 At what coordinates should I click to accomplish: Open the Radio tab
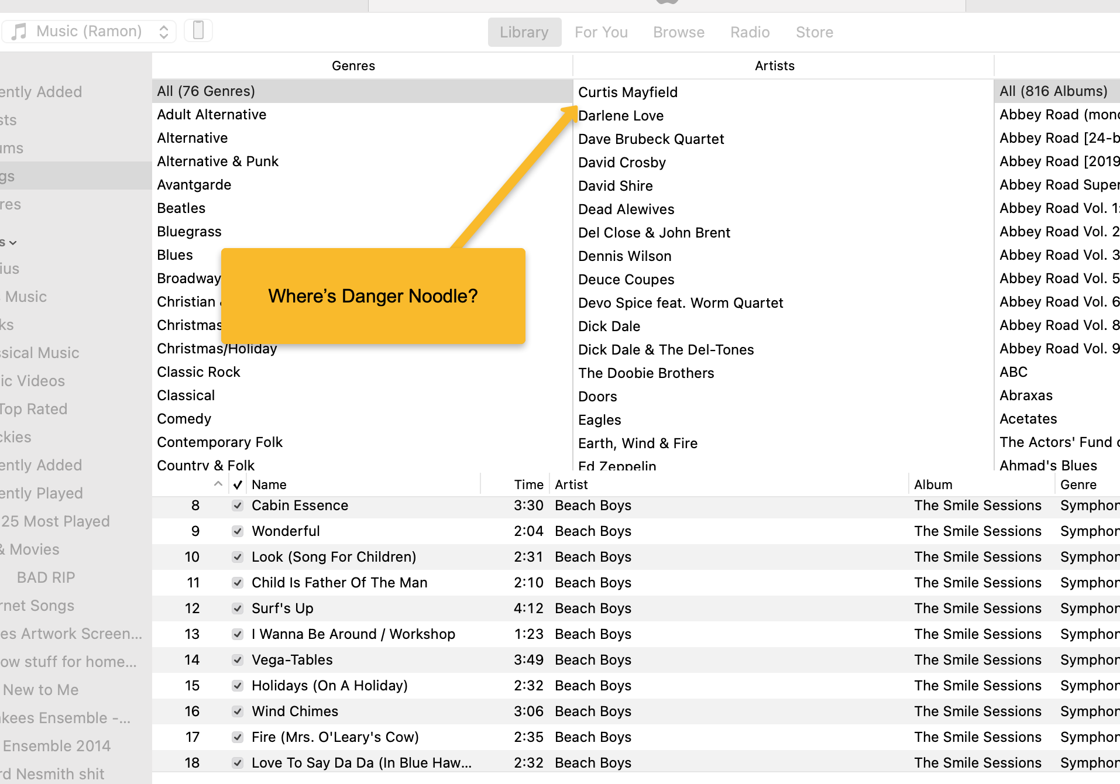coord(750,32)
